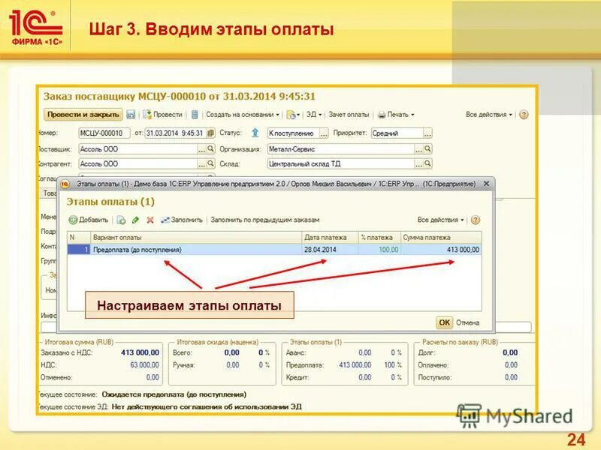Open the ЭД menu

coord(314,114)
